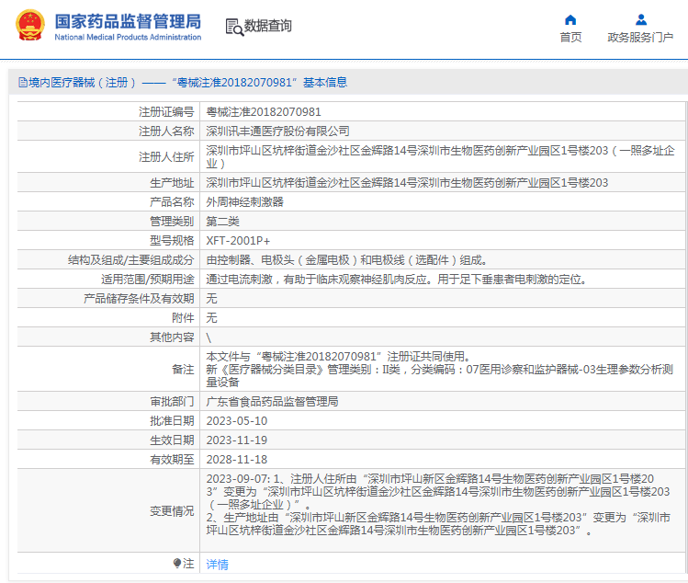
Task: Click National Medical Products Administration subtitle
Action: (128, 38)
